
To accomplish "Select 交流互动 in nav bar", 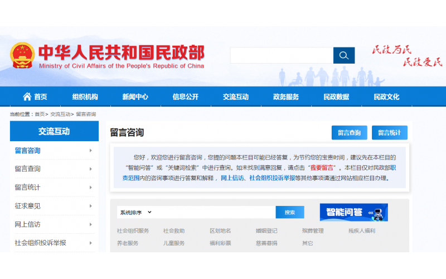I will [236, 97].
